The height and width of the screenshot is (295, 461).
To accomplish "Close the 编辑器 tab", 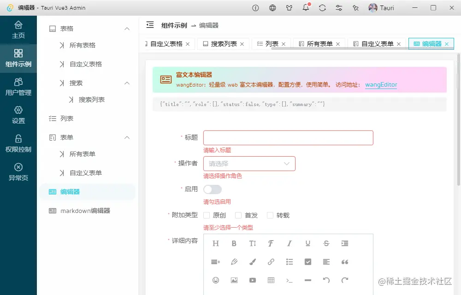I will 447,44.
